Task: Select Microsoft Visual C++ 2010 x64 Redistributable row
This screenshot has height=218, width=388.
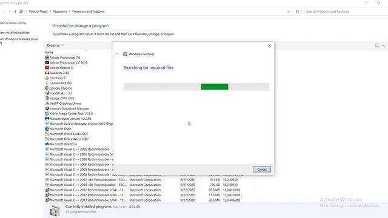Action: [150, 180]
